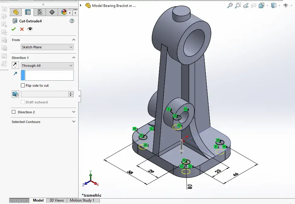Viewport: 295px width, 204px height.
Task: Click the View Orientation cube icon
Action: tap(261, 5)
